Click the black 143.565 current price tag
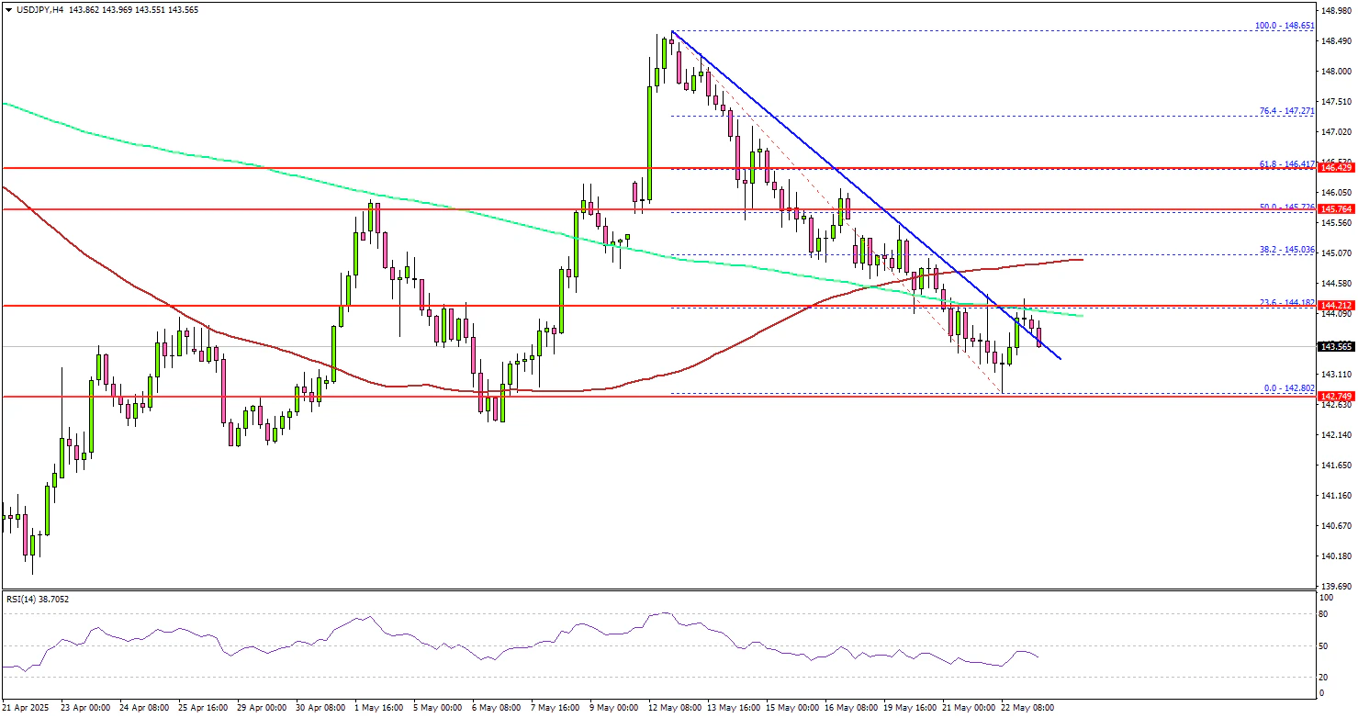Screen dimensions: 1358x718 [x=1336, y=347]
